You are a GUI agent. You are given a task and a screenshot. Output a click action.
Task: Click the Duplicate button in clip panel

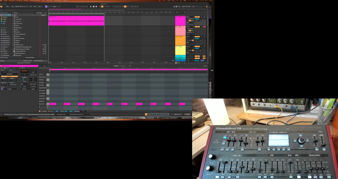click(9, 74)
